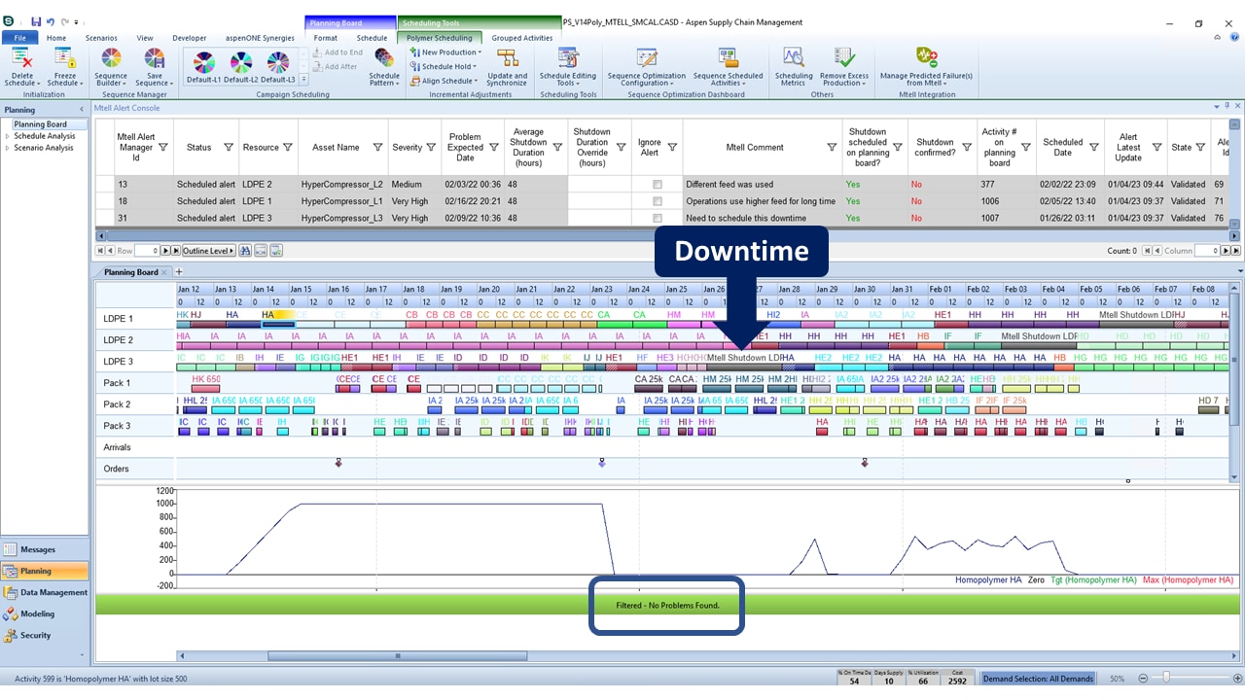Open the File menu
The width and height of the screenshot is (1245, 700).
(x=19, y=38)
